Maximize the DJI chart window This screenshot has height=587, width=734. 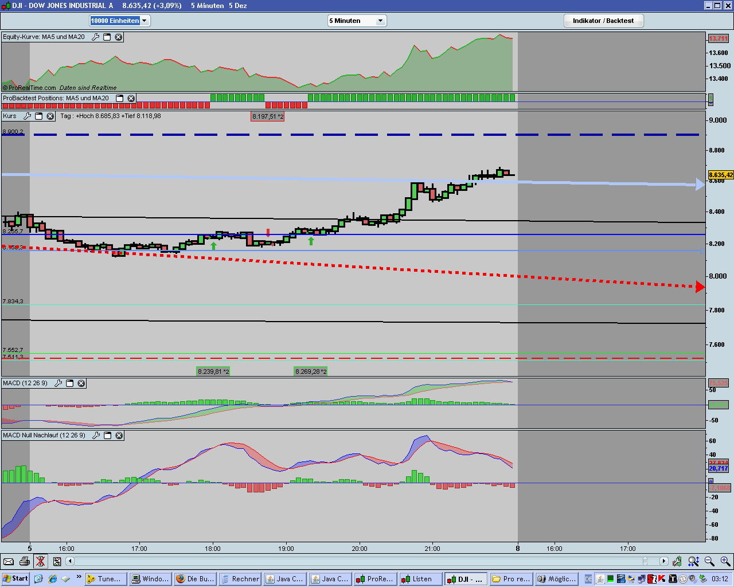tap(717, 5)
